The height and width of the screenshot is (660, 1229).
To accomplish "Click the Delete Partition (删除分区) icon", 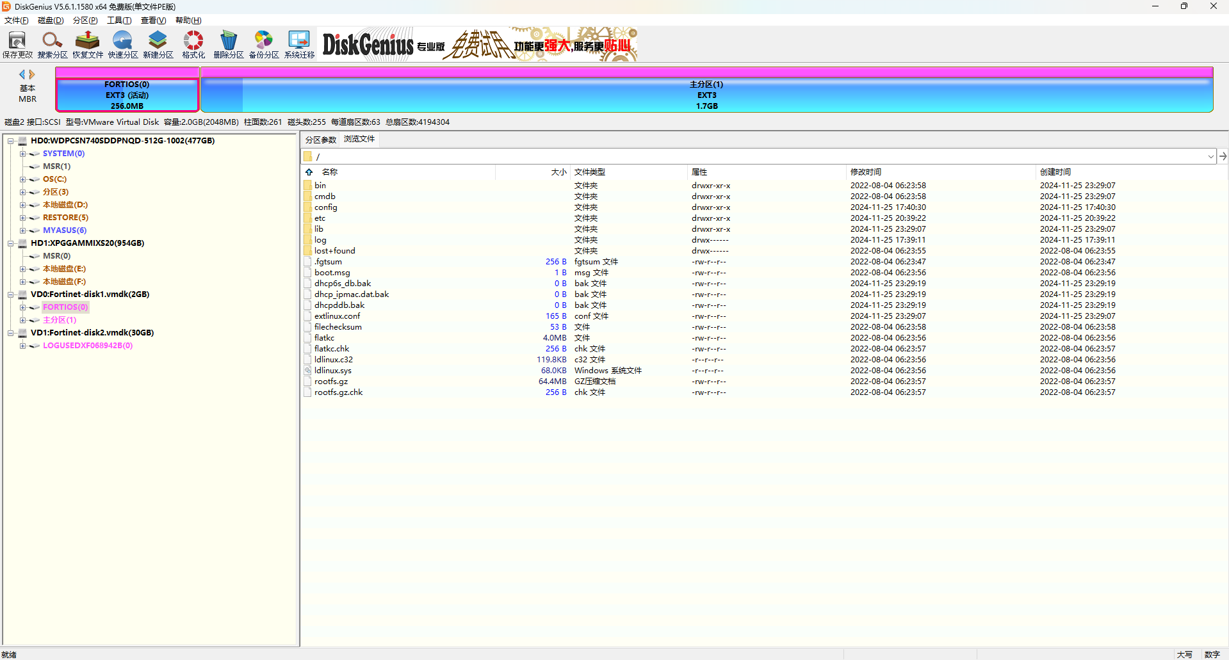I will (x=229, y=44).
